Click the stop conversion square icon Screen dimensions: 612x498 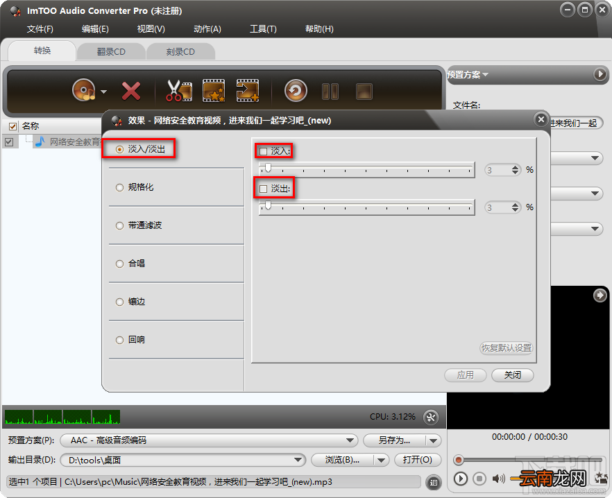[364, 92]
